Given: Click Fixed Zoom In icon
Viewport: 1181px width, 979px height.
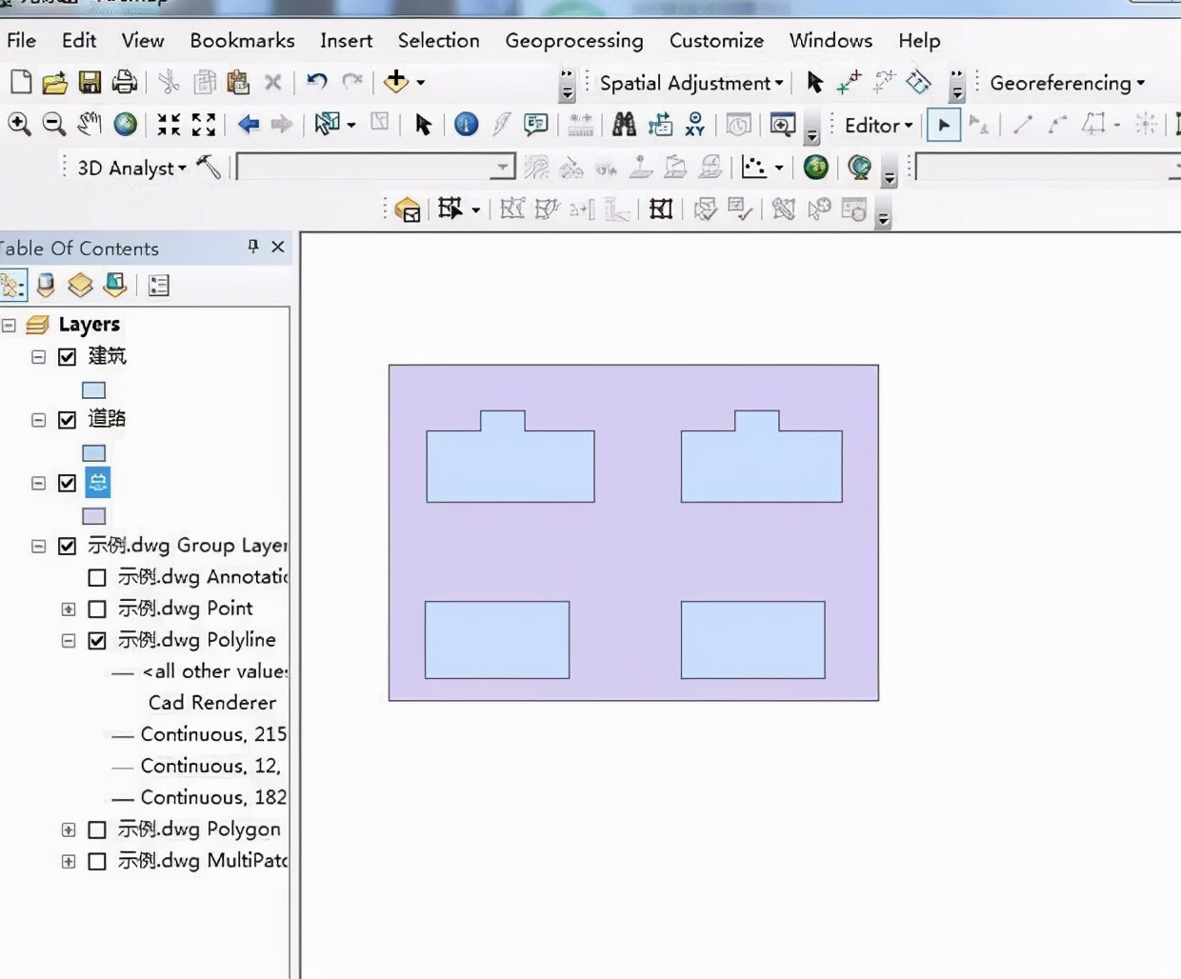Looking at the screenshot, I should [x=169, y=124].
